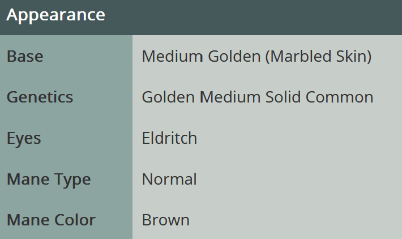Click the word Color in Mane Color label
The height and width of the screenshot is (239, 402).
[76, 220]
